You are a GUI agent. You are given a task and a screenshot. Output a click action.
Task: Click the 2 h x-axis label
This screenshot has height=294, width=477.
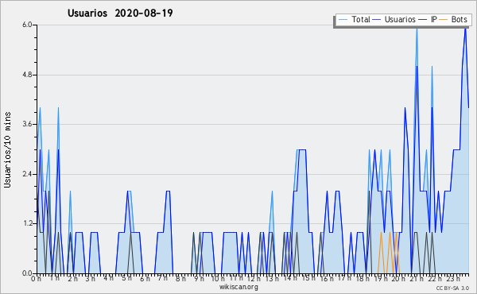point(72,278)
